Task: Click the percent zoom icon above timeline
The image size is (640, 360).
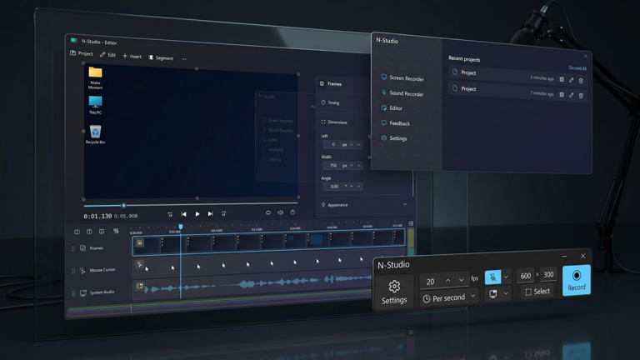Action: pos(116,231)
